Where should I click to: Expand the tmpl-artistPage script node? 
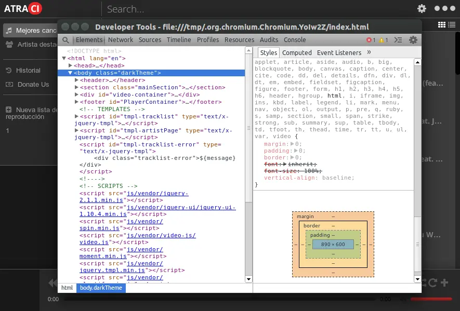pyautogui.click(x=76, y=130)
